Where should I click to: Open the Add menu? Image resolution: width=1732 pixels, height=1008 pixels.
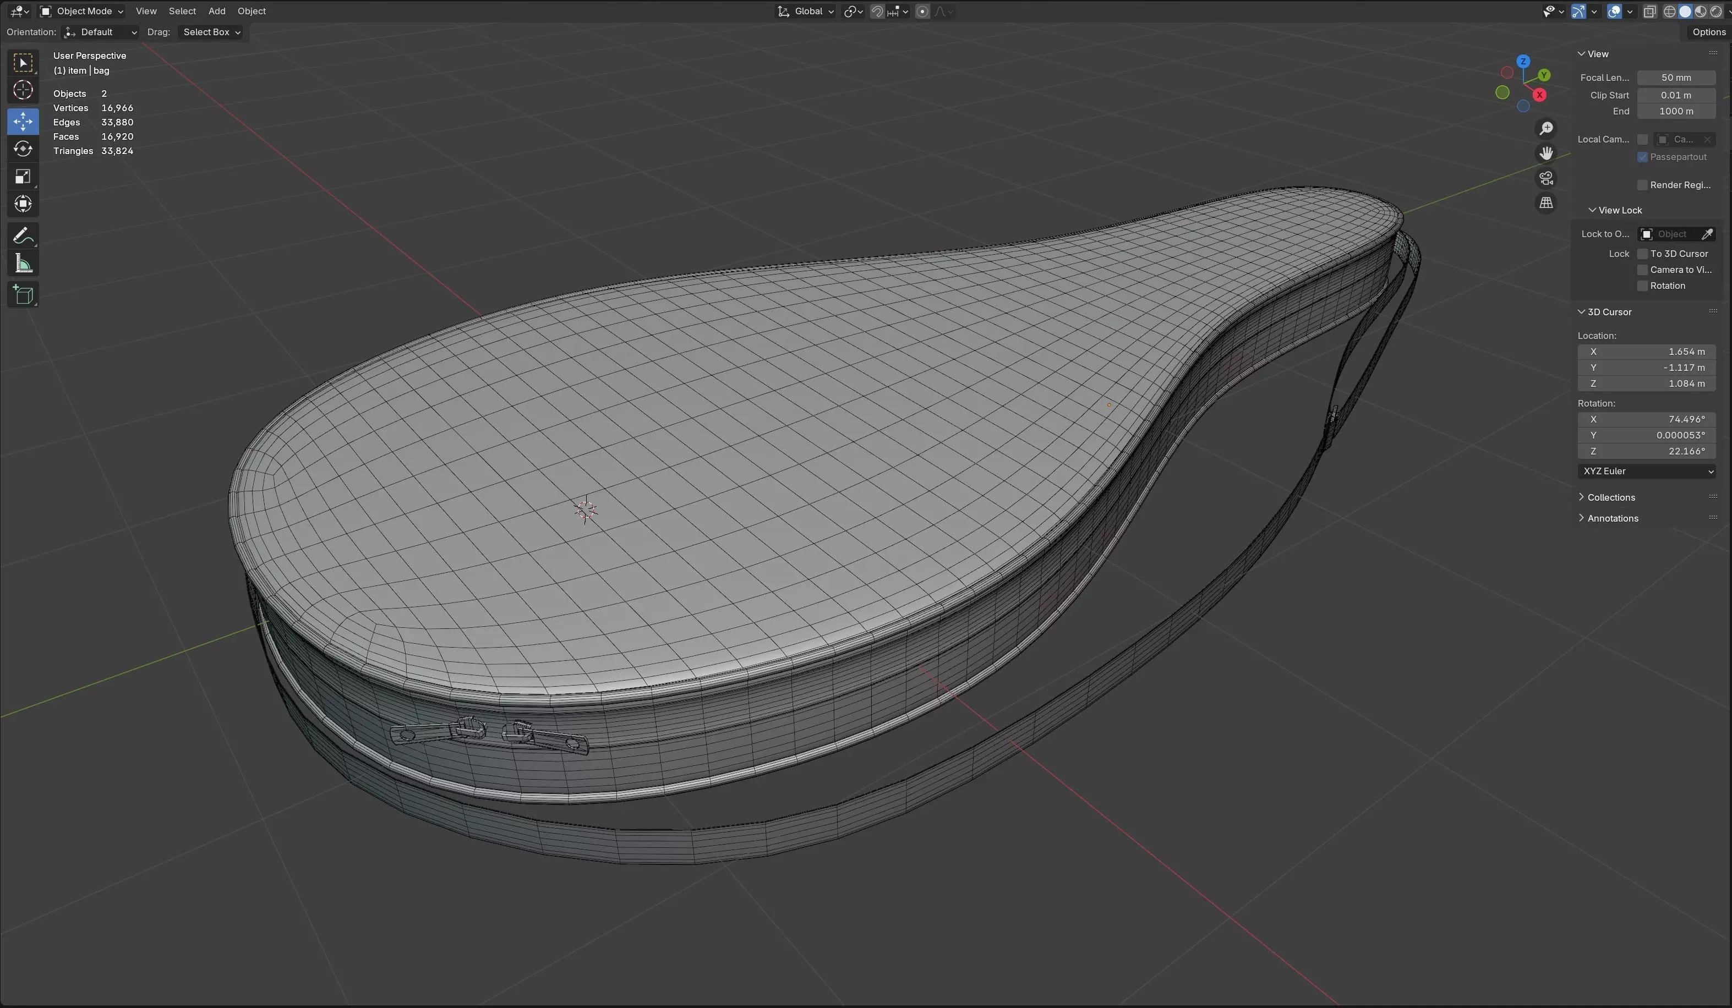tap(216, 11)
